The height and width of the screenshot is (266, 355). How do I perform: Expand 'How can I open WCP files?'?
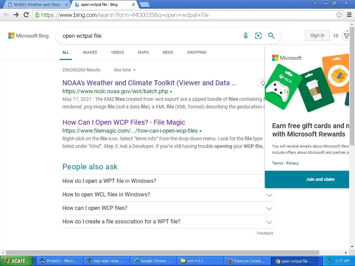pyautogui.click(x=168, y=208)
